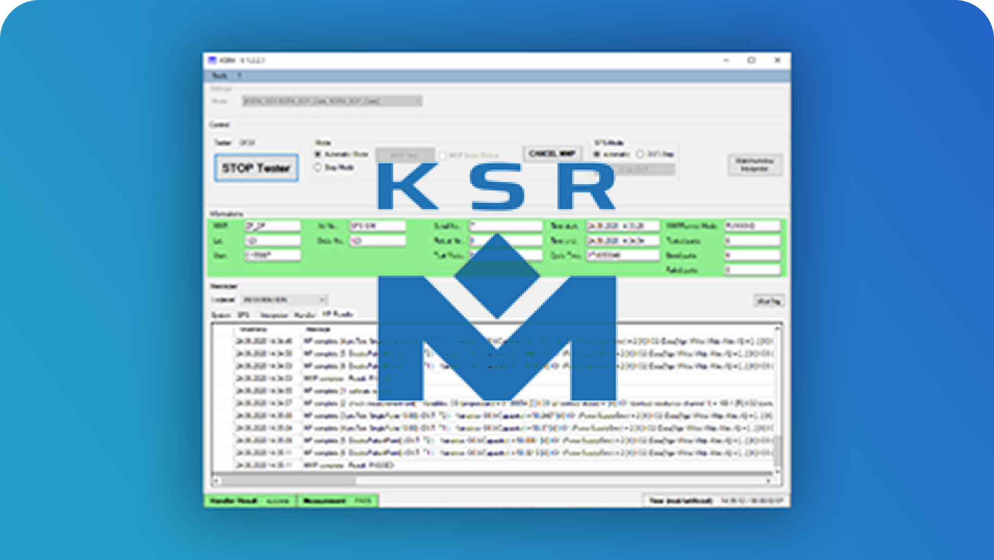The image size is (994, 560).
Task: Click the Measurement PASS status indicator
Action: pos(338,501)
